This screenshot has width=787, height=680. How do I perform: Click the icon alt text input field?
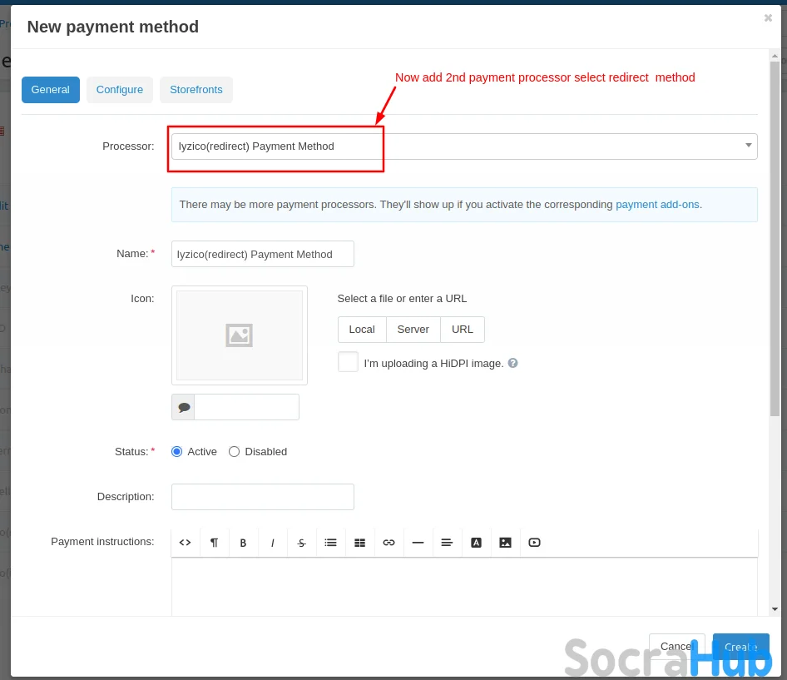point(246,407)
